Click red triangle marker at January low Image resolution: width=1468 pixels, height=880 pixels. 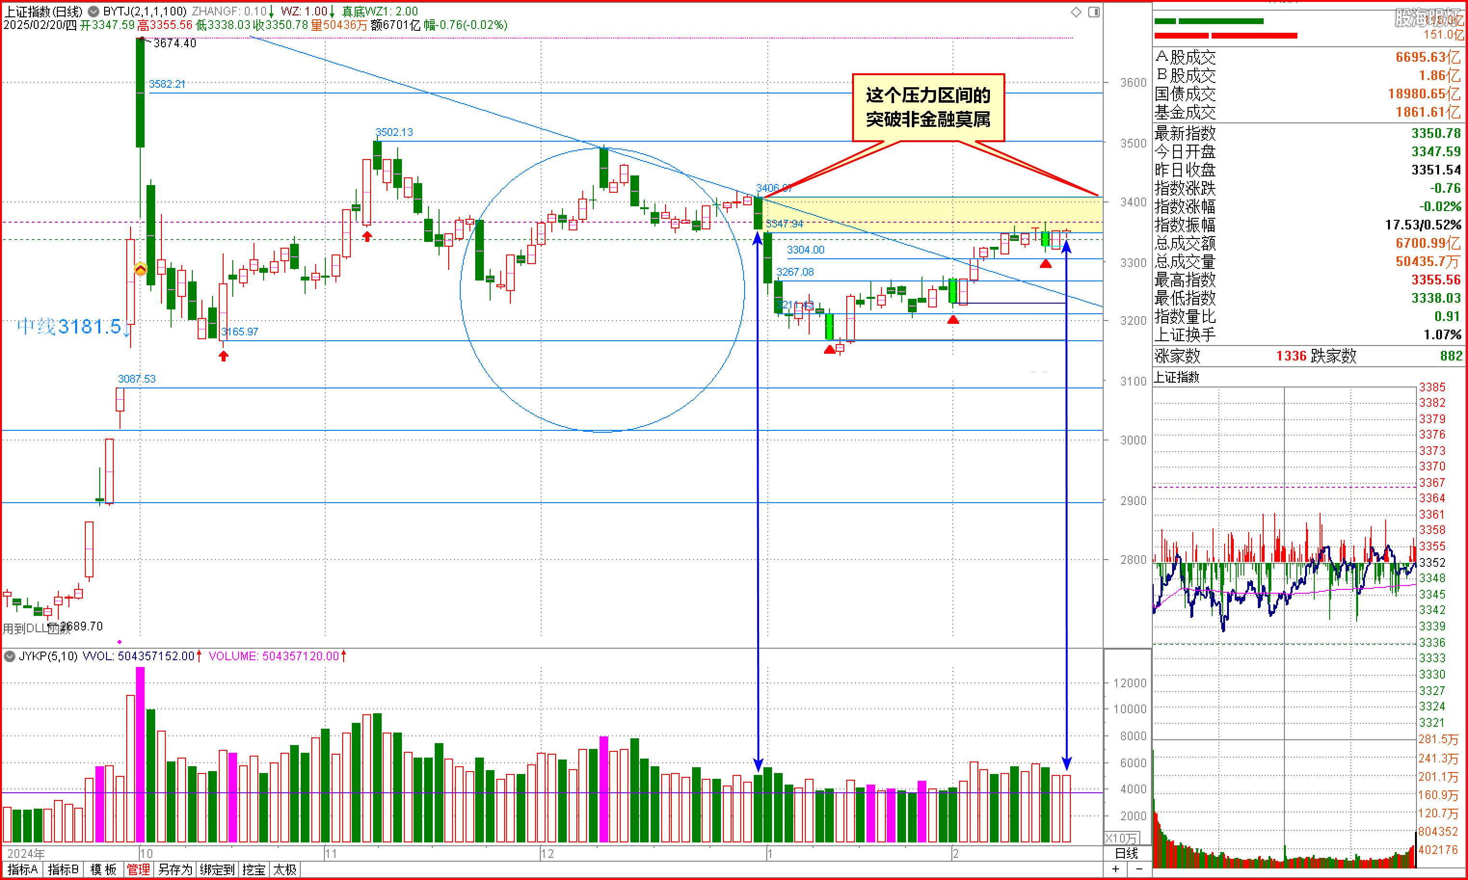[x=829, y=350]
